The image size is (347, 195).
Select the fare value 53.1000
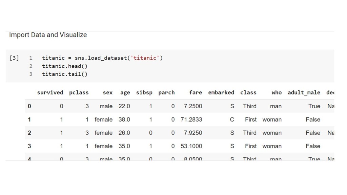(x=192, y=146)
